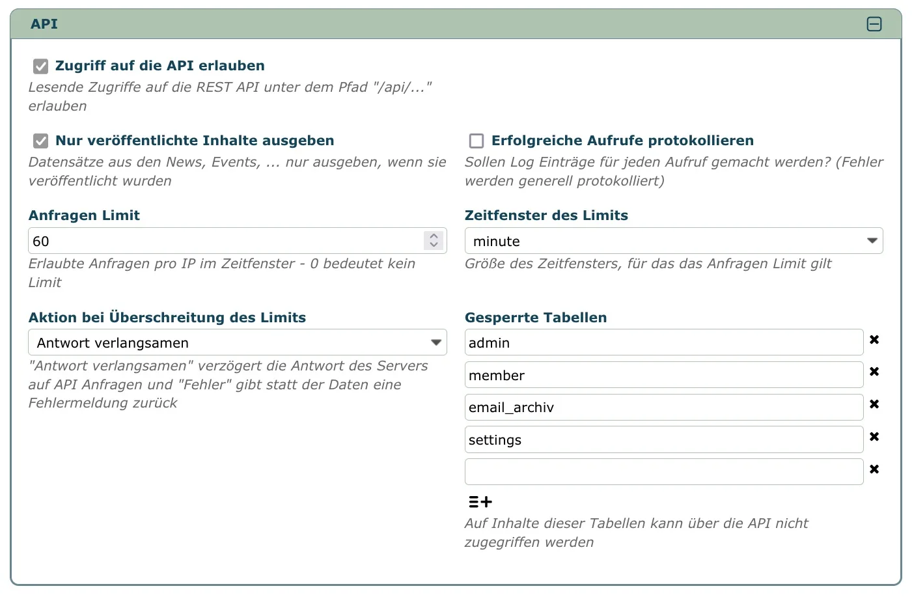Image resolution: width=912 pixels, height=597 pixels.
Task: Focus the admin blocked table field
Action: point(663,342)
